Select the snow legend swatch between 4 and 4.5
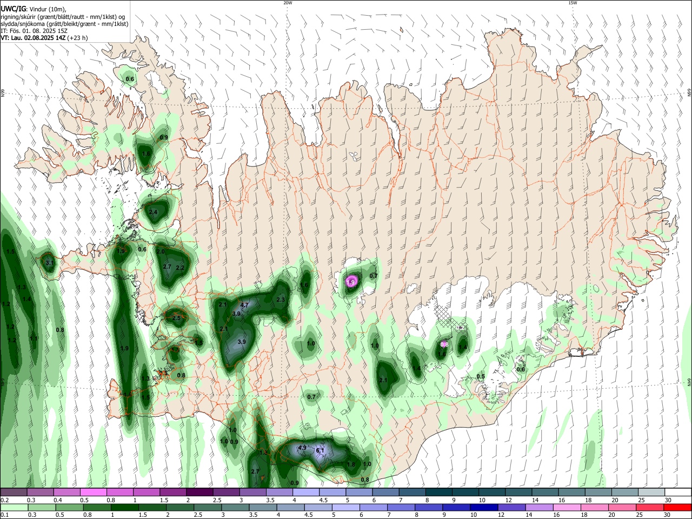Viewport: 692px width, 519px height. pyautogui.click(x=305, y=493)
